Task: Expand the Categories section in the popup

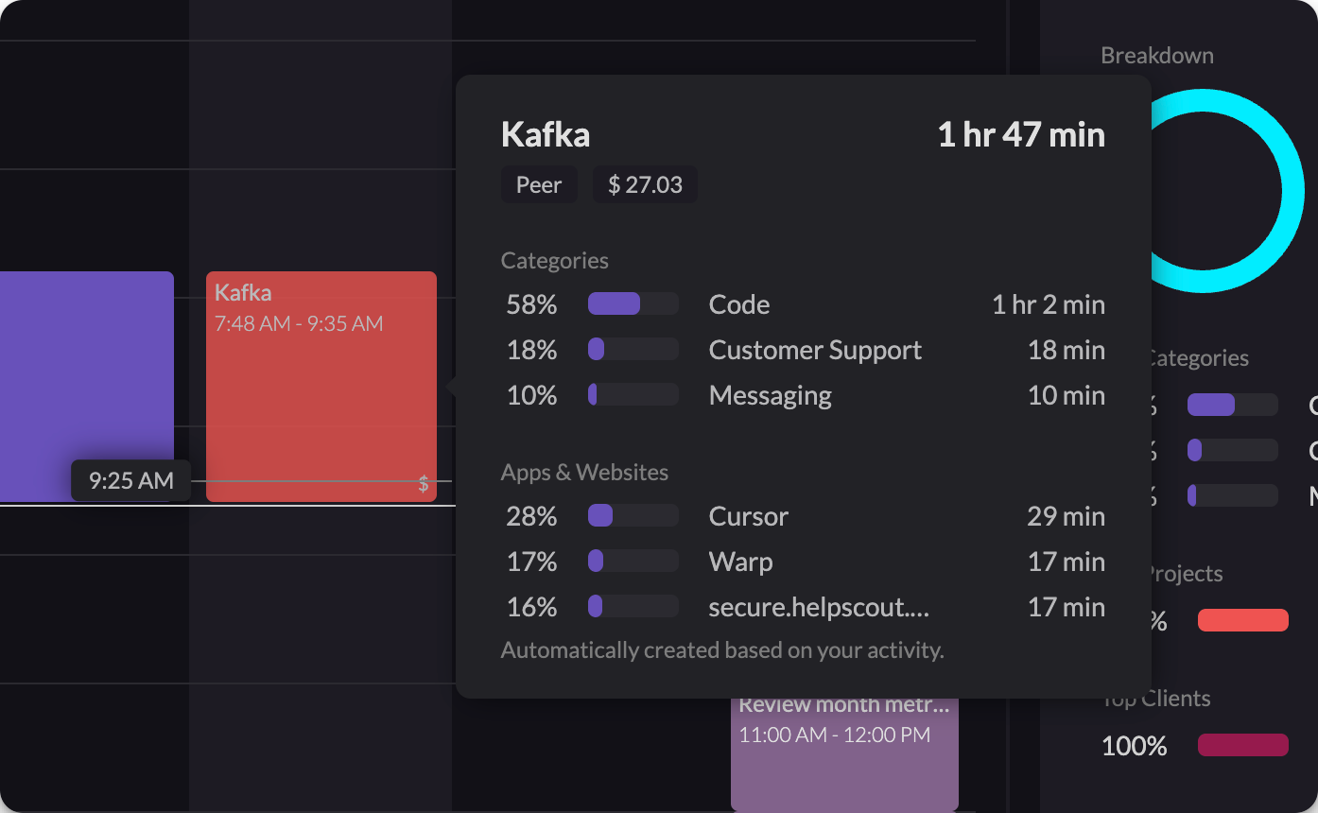Action: [x=555, y=260]
